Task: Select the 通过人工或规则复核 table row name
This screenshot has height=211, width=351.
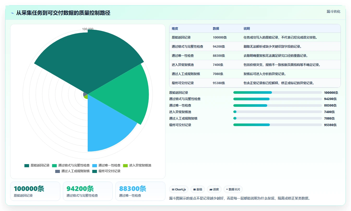Action: (x=186, y=74)
